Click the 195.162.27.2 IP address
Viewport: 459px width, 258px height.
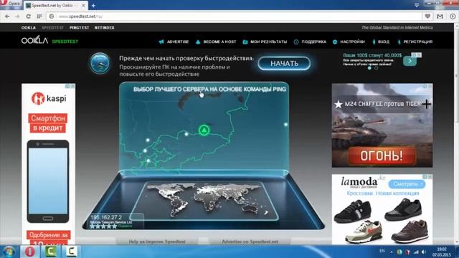point(106,217)
